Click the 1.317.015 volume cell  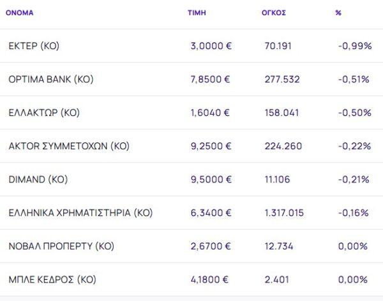(x=285, y=212)
